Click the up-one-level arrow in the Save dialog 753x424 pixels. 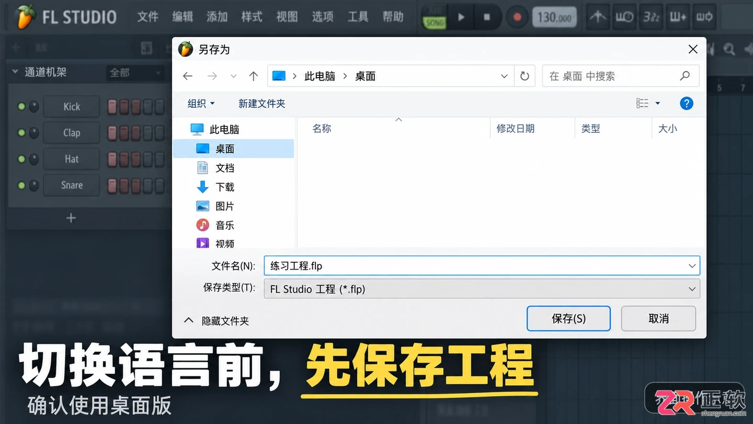(x=254, y=76)
